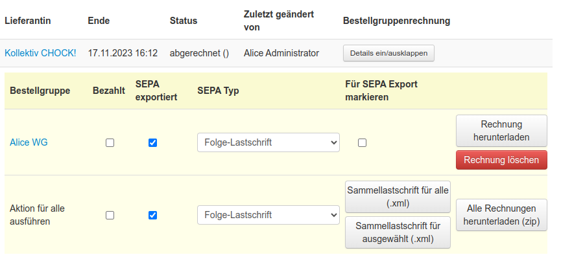
Task: Download all invoices via Alle Rechnungen herunterladen (zip)
Action: pos(501,215)
